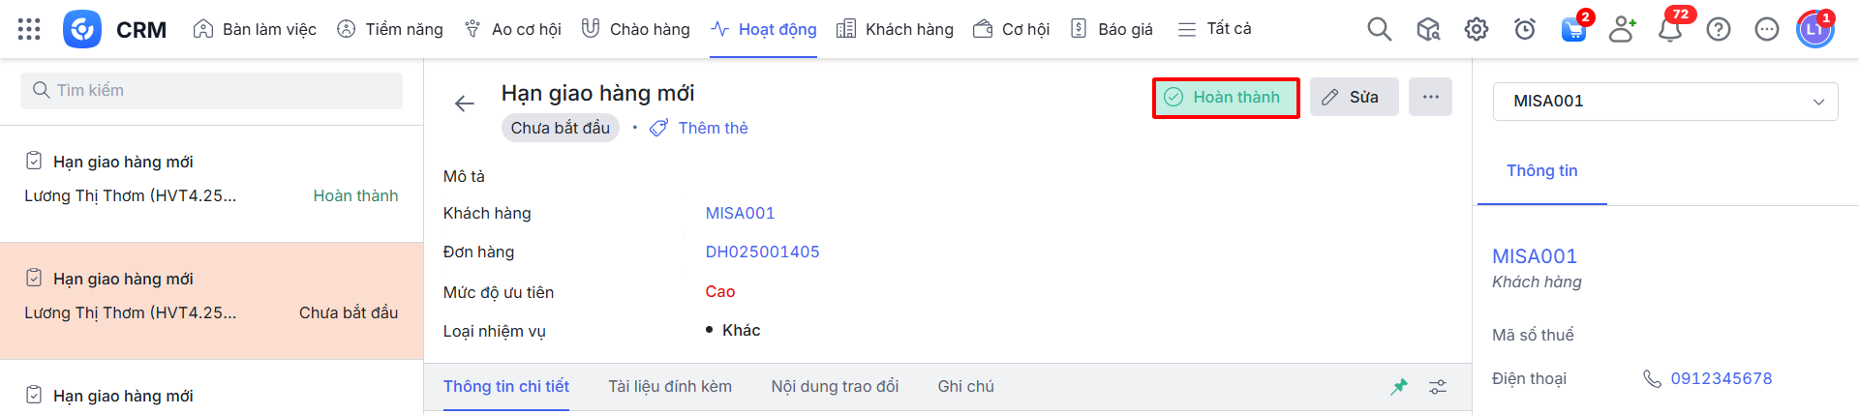Screen dimensions: 1859x415
Task: Go to the Khách hàng menu item
Action: pyautogui.click(x=895, y=29)
